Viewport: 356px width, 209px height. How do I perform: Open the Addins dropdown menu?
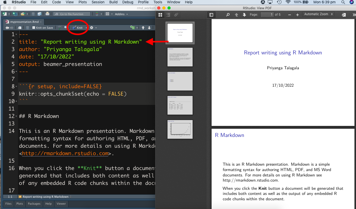click(x=121, y=14)
